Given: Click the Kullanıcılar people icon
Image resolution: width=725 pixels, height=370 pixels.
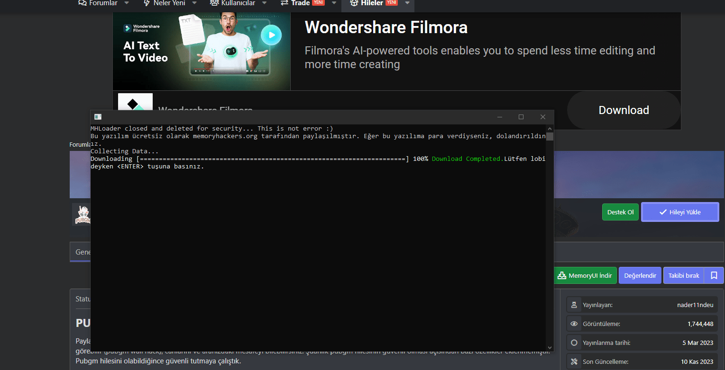Looking at the screenshot, I should pos(214,3).
